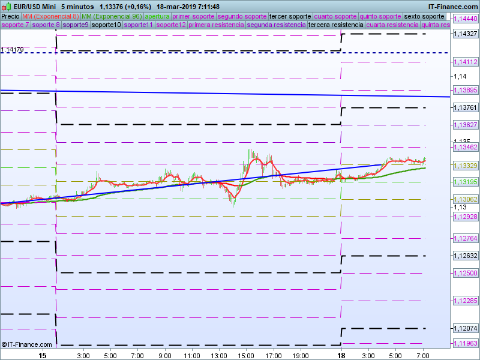Click the primera resistencia legend label

coord(216,25)
